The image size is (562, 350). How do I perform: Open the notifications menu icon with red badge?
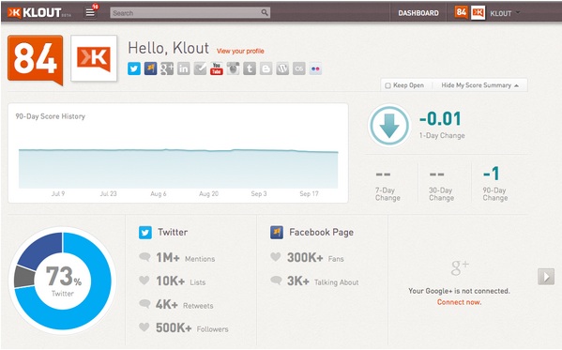tap(91, 12)
